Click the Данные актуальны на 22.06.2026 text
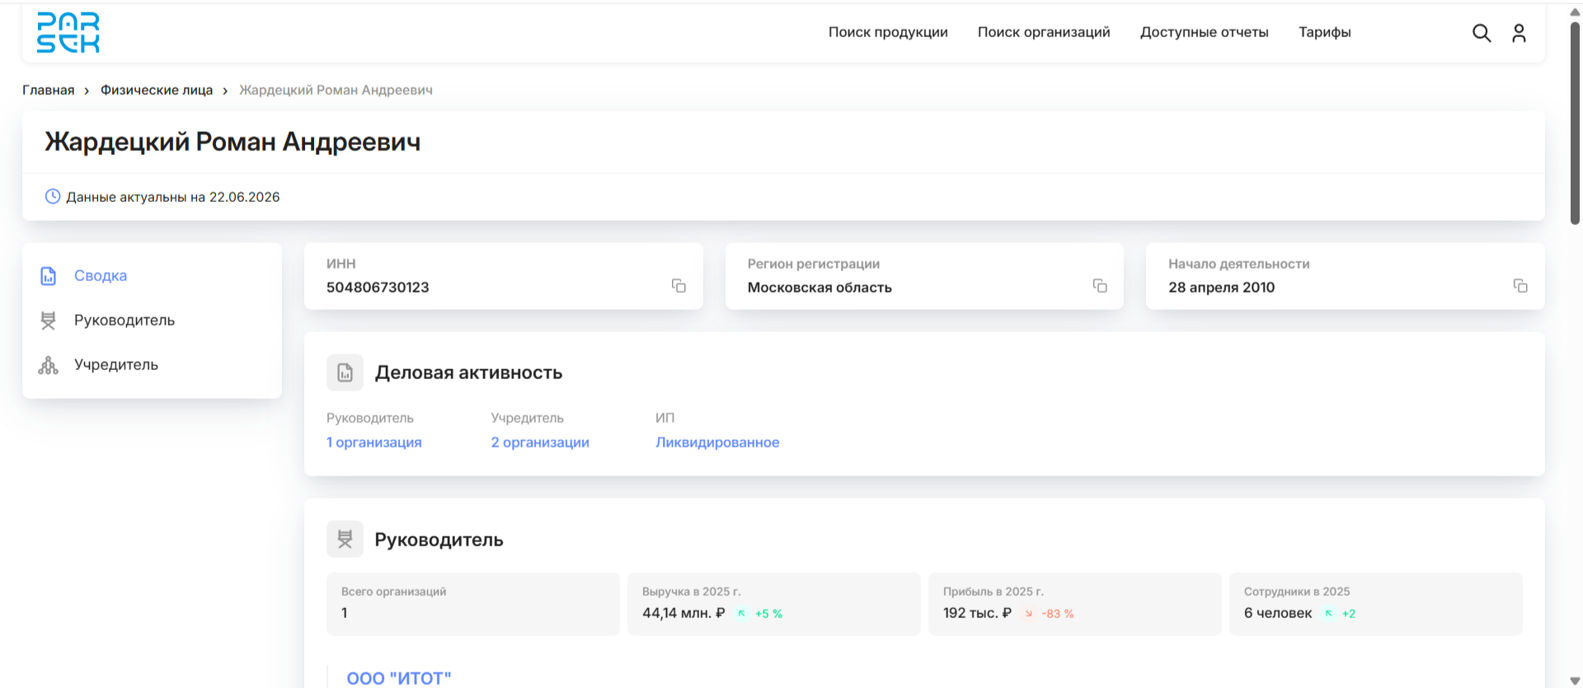 173,197
